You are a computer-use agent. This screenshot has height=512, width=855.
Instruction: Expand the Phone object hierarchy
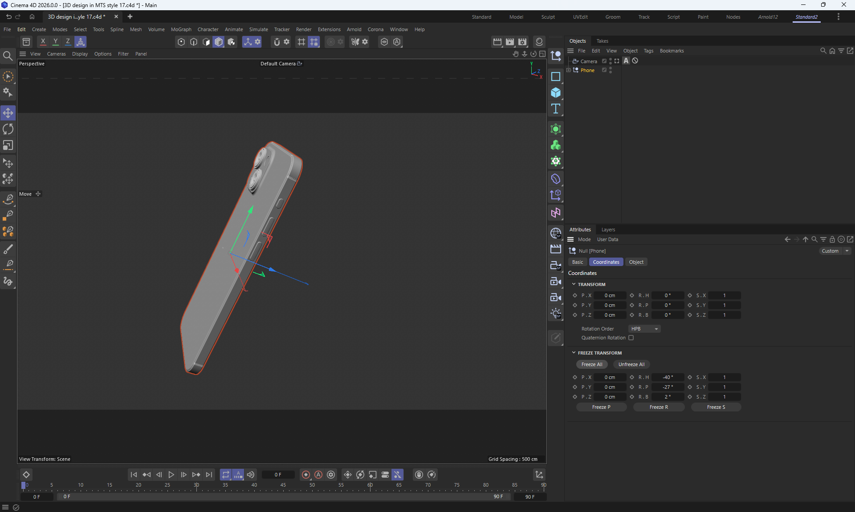[x=569, y=70]
